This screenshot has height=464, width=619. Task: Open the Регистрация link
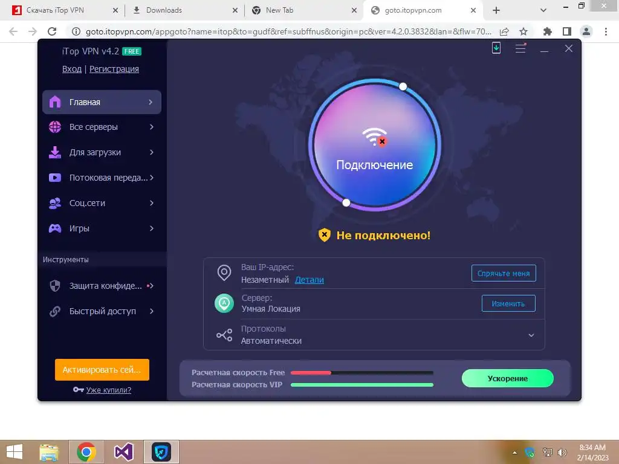pyautogui.click(x=114, y=69)
